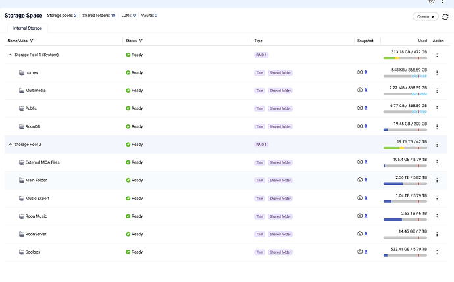This screenshot has width=454, height=282.
Task: Open action menu for RoonDB folder
Action: (437, 126)
